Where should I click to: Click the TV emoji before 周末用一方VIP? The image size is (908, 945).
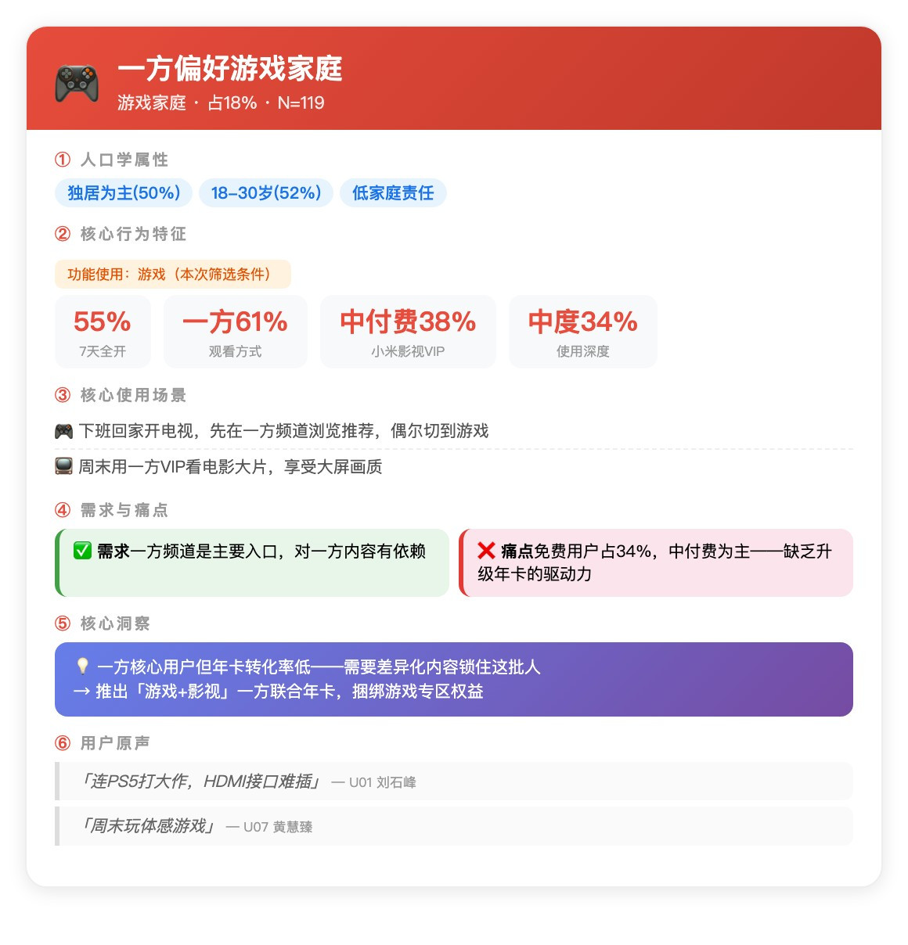[64, 467]
